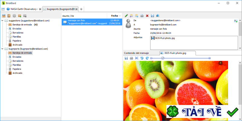Print the image from the image viewer toolbar
The image size is (242, 121).
click(x=131, y=58)
